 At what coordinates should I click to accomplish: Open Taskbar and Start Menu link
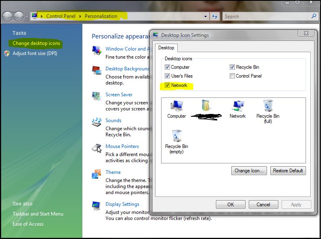(x=38, y=214)
